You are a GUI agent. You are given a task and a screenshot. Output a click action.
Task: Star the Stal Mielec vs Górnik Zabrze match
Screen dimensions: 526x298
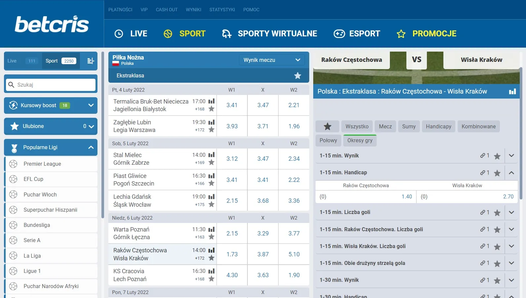pos(211,162)
